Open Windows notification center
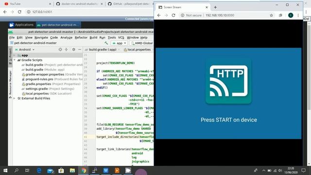The width and height of the screenshot is (311, 175). pyautogui.click(x=303, y=171)
